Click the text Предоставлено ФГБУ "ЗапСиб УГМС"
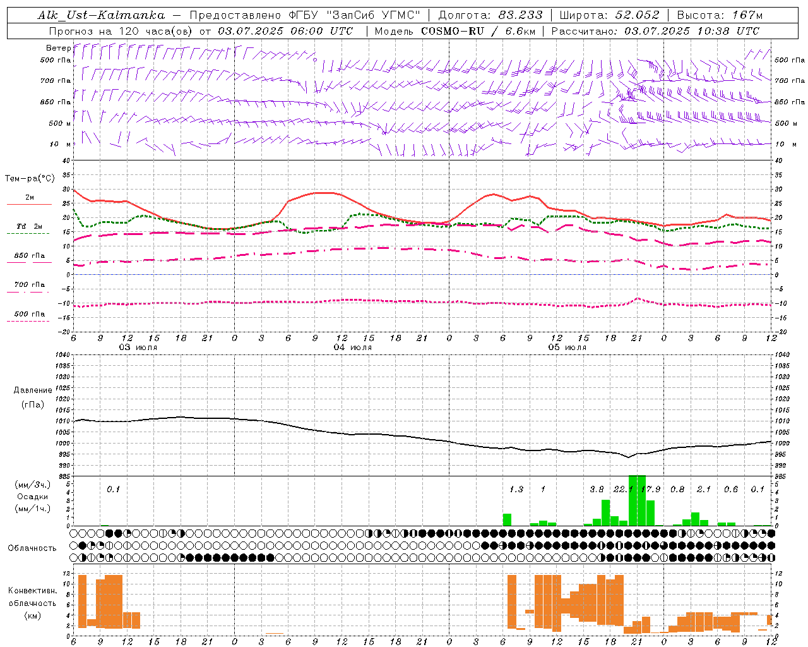 (x=306, y=15)
